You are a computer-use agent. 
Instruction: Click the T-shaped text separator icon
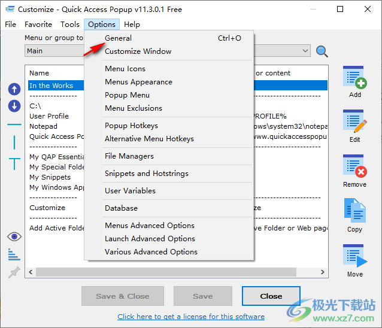tap(14, 163)
